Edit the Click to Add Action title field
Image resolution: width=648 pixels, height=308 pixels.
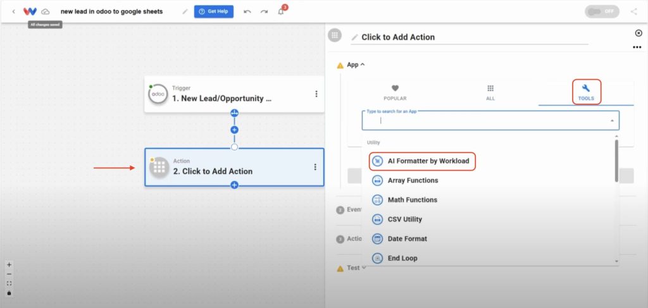coord(470,37)
